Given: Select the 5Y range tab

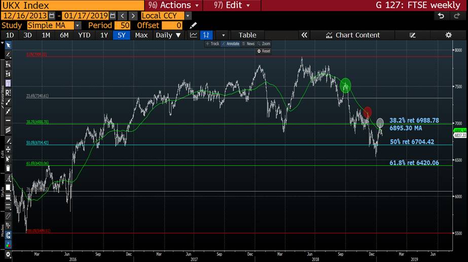Looking at the screenshot, I should click(121, 35).
